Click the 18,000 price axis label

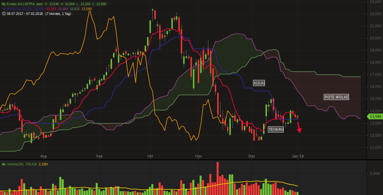pos(376,62)
